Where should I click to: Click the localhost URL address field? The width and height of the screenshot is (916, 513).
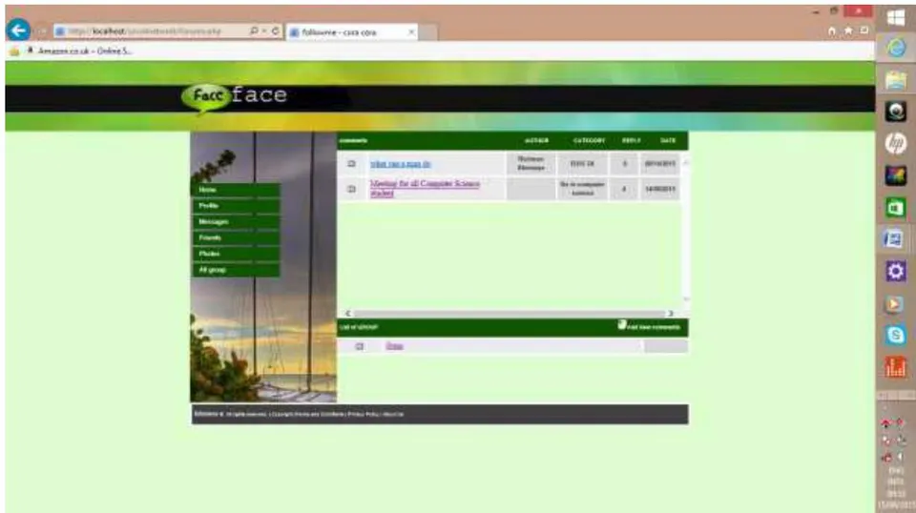pos(152,31)
